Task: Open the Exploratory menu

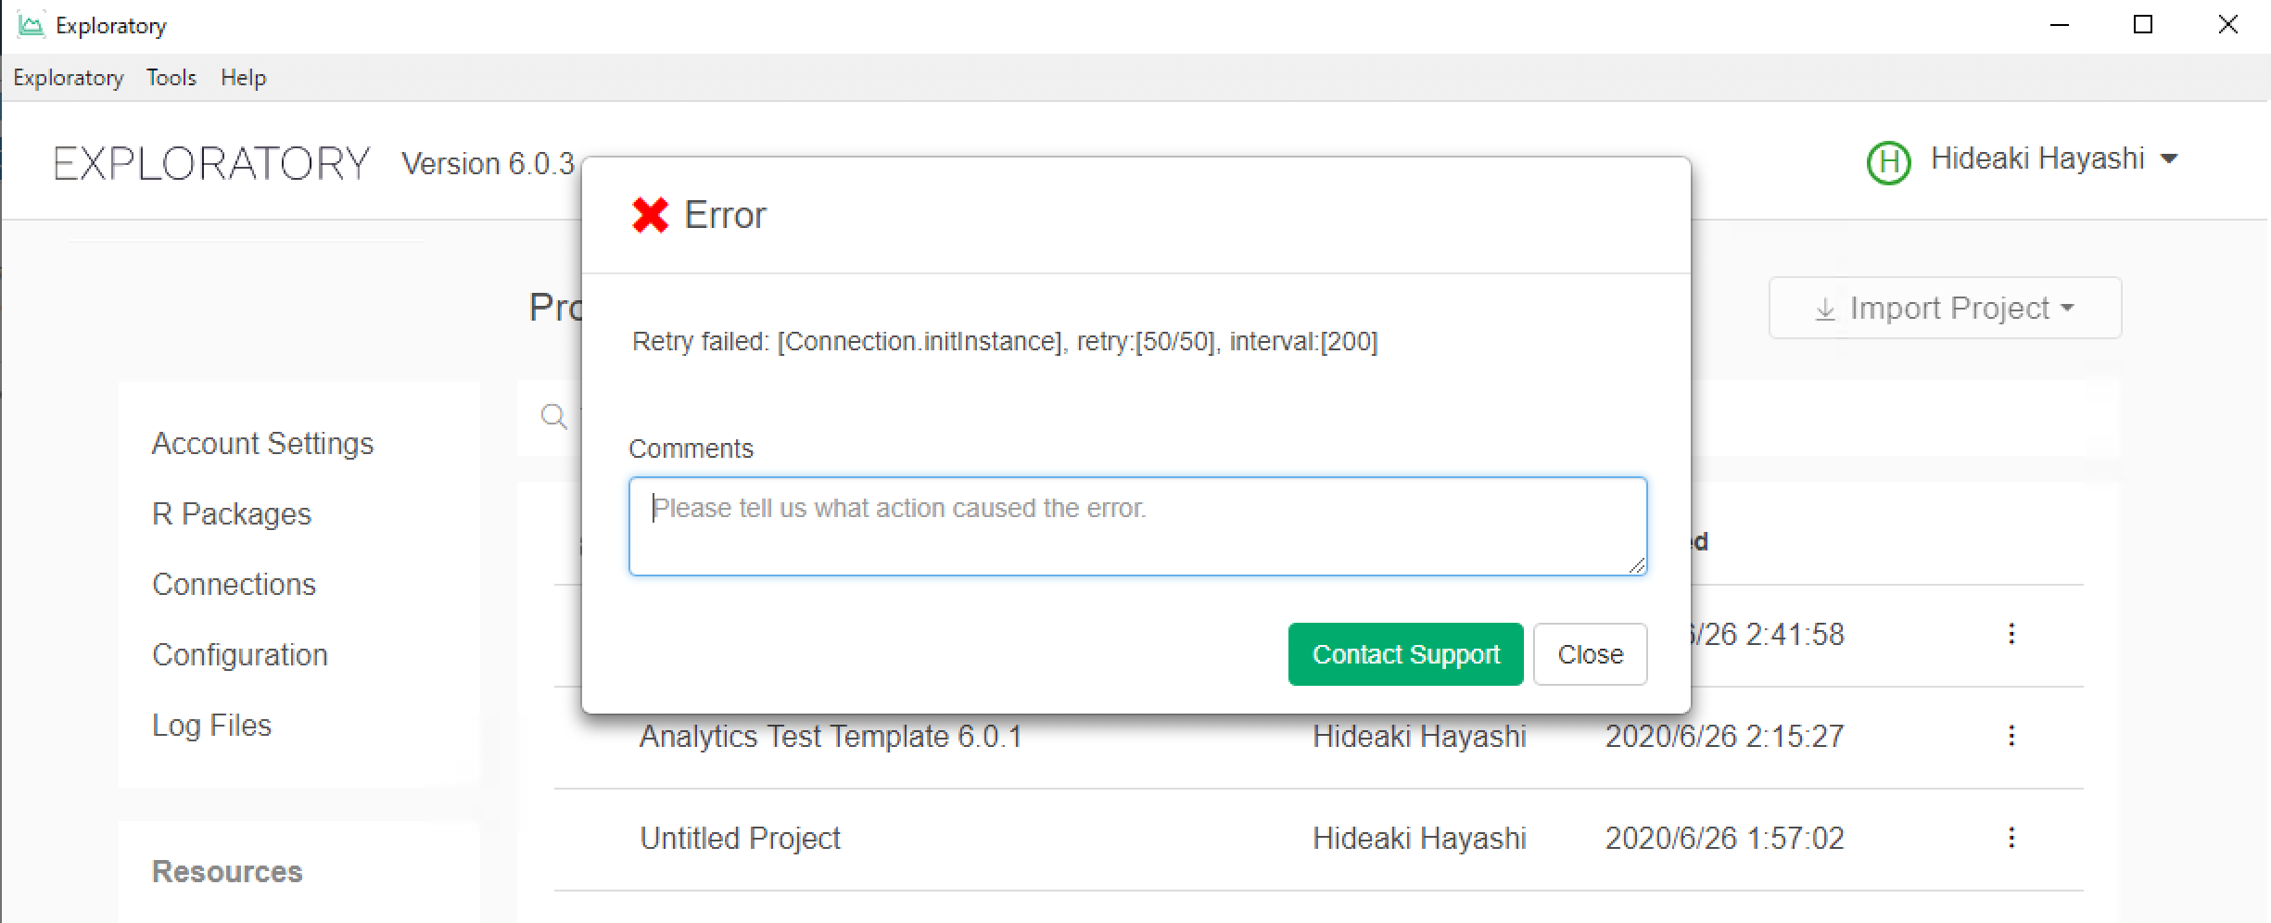Action: (68, 78)
